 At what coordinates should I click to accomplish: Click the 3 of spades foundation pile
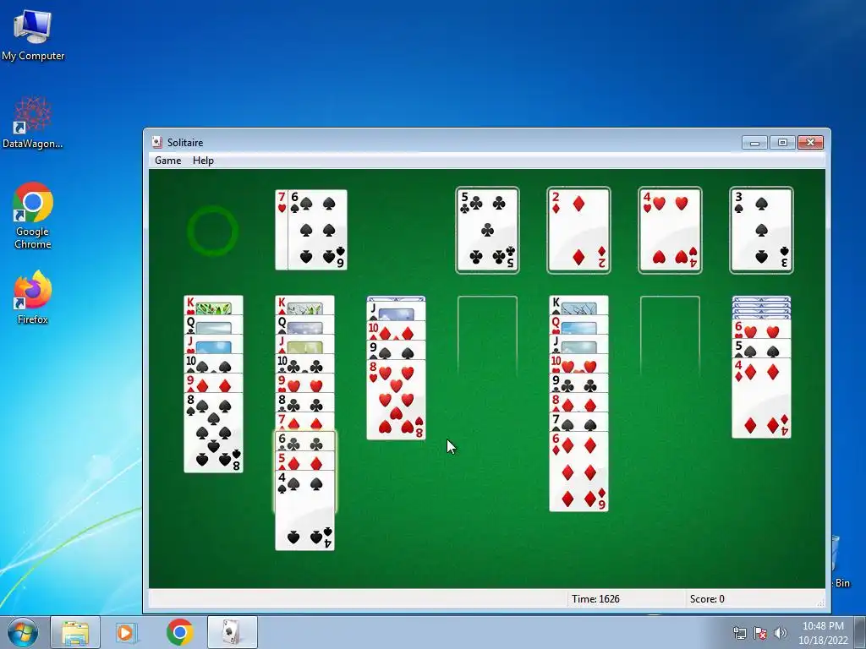(x=761, y=230)
